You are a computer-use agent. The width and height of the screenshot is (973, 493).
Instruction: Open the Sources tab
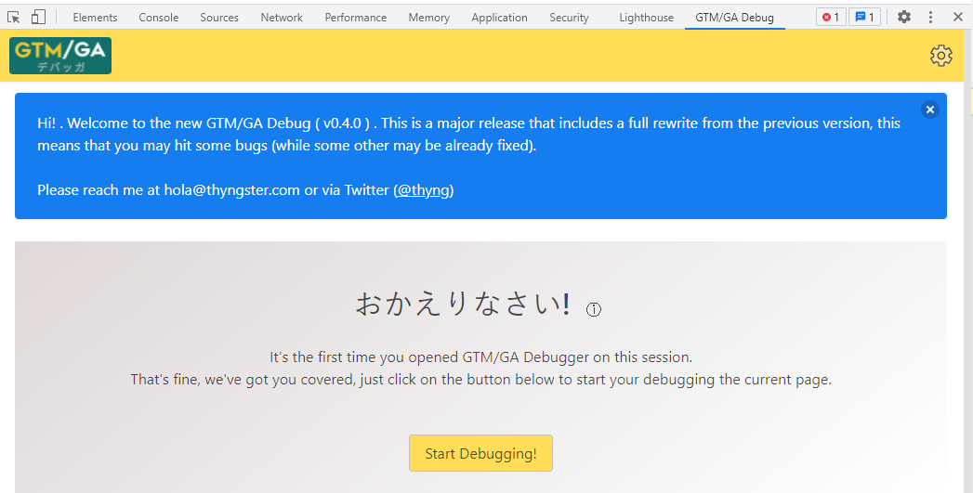[x=219, y=18]
